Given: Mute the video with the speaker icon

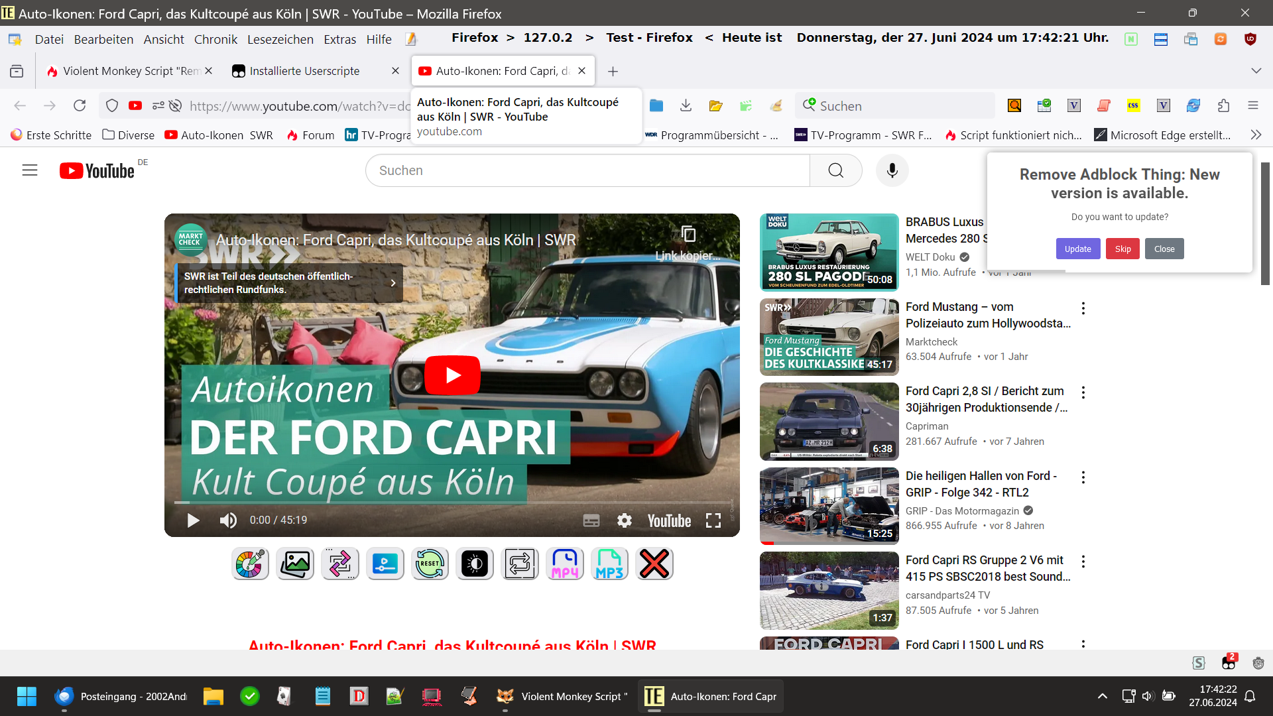Looking at the screenshot, I should coord(228,520).
